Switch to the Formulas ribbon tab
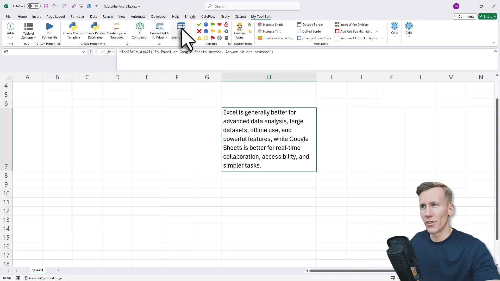Image resolution: width=500 pixels, height=281 pixels. tap(78, 16)
